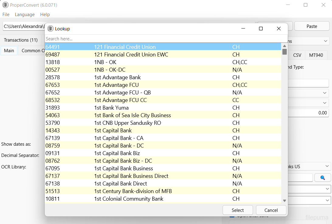Expand the dropdown above the 0.00 field

(x=324, y=103)
